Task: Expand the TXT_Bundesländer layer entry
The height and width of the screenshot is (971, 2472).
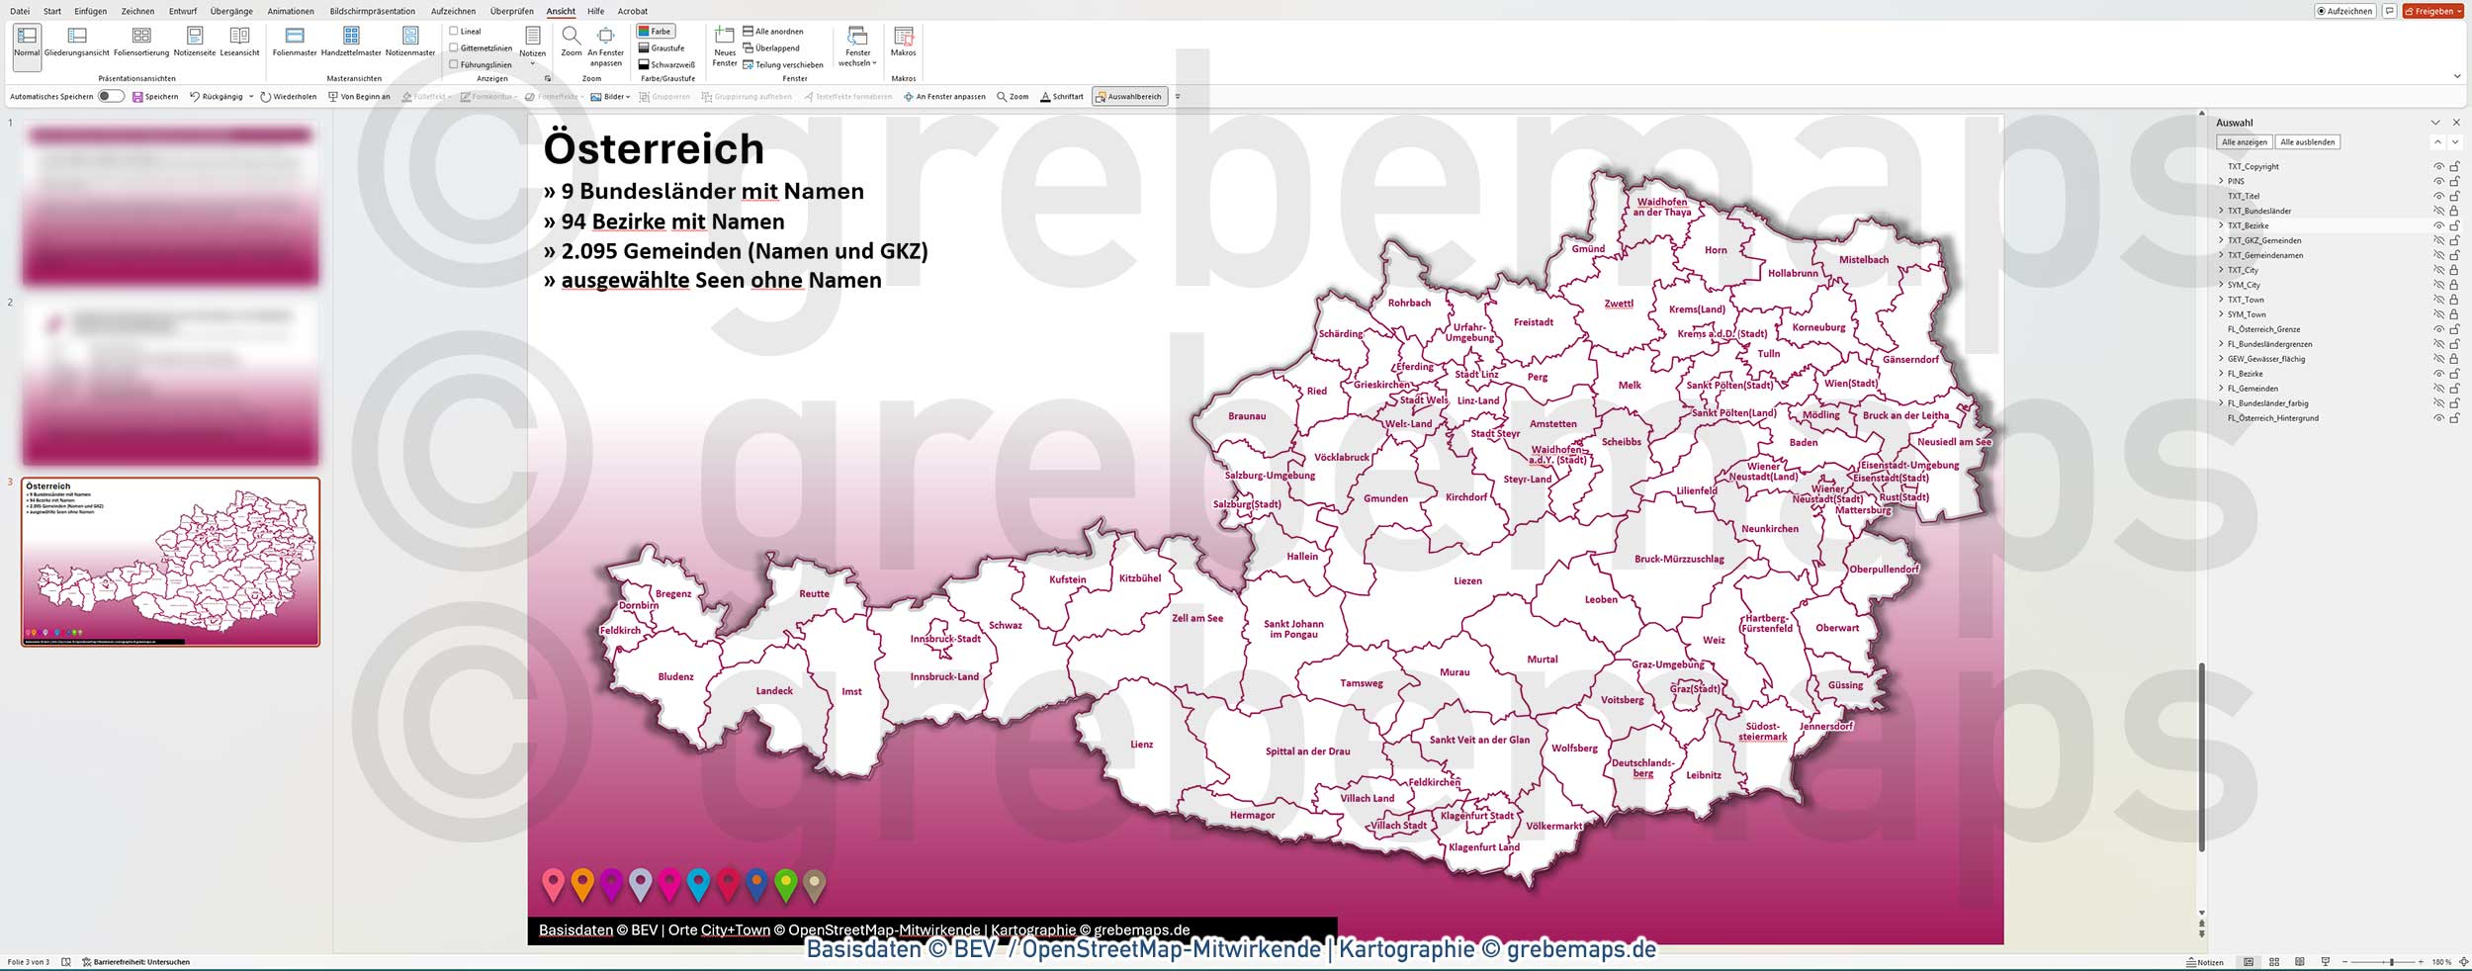Action: click(2222, 210)
